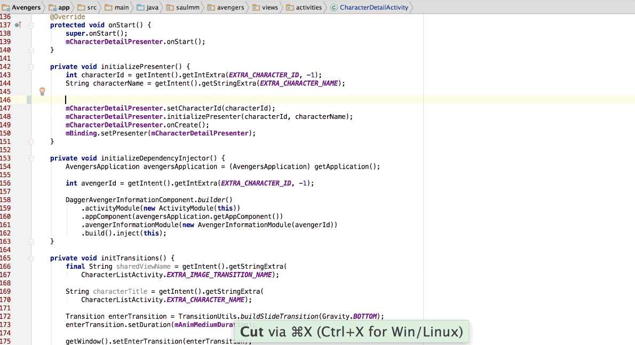Collapse the onStart method fold arrow
Screen dimensions: 635x345
tap(31, 25)
